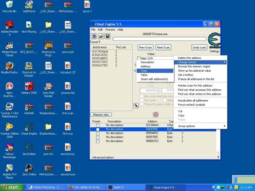The image size is (255, 191).
Task: Click the save floppy disk icon
Action: (x=107, y=36)
